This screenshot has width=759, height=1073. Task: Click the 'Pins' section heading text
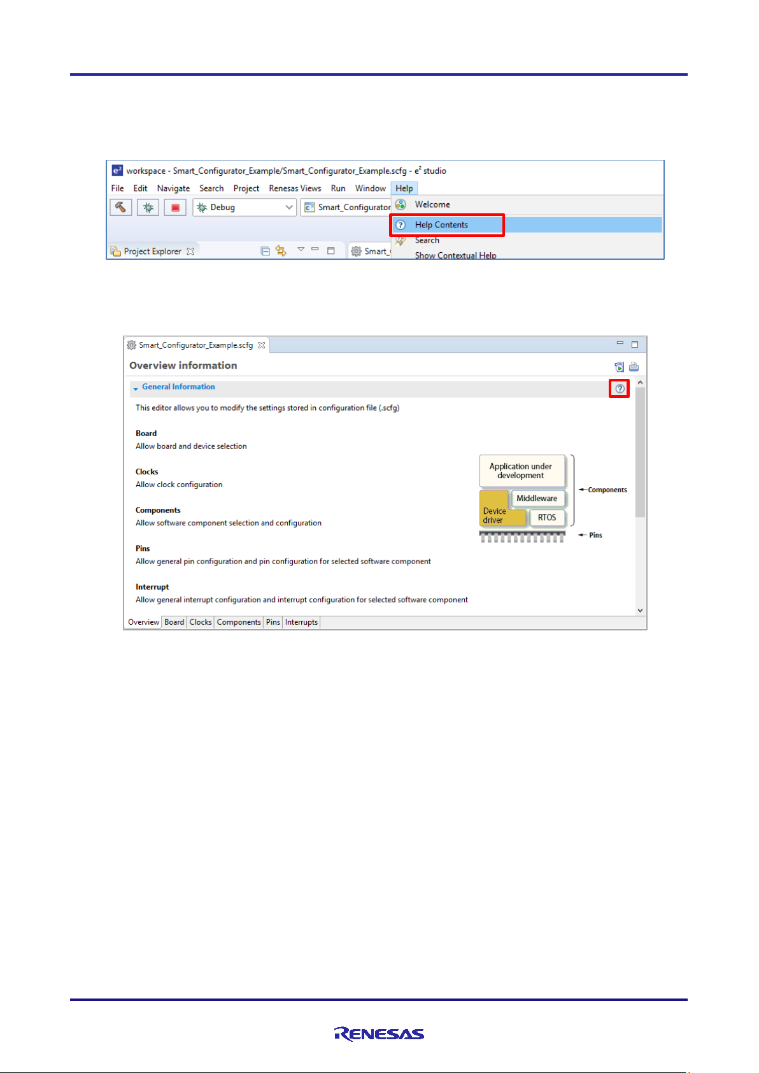click(x=143, y=548)
